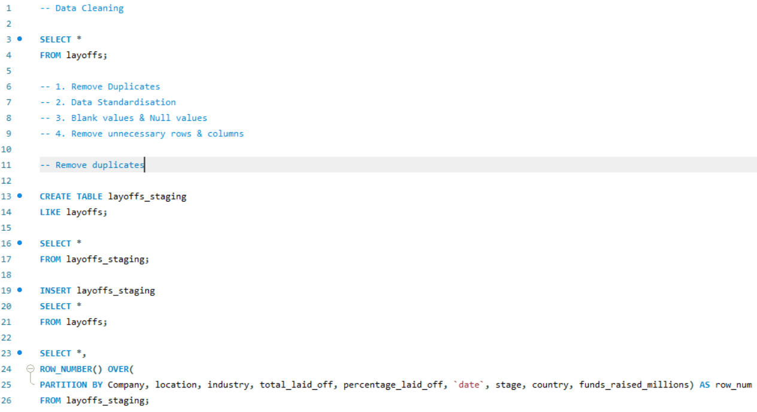The width and height of the screenshot is (757, 412).
Task: Click the `date` column in PARTITION BY
Action: click(x=469, y=384)
